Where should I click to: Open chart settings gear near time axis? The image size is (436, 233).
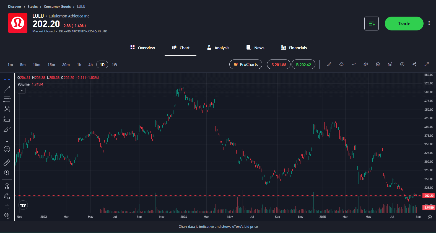430,217
